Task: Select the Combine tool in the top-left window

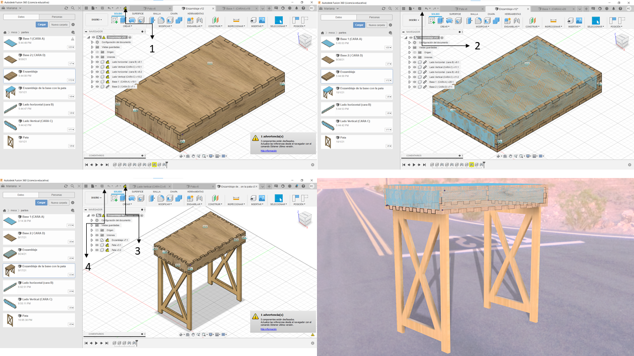Action: pyautogui.click(x=179, y=20)
